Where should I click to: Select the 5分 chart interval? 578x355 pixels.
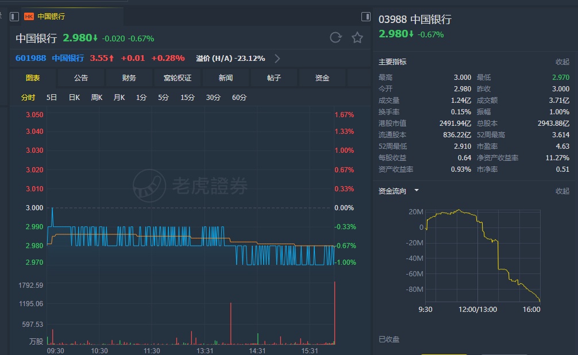click(163, 98)
